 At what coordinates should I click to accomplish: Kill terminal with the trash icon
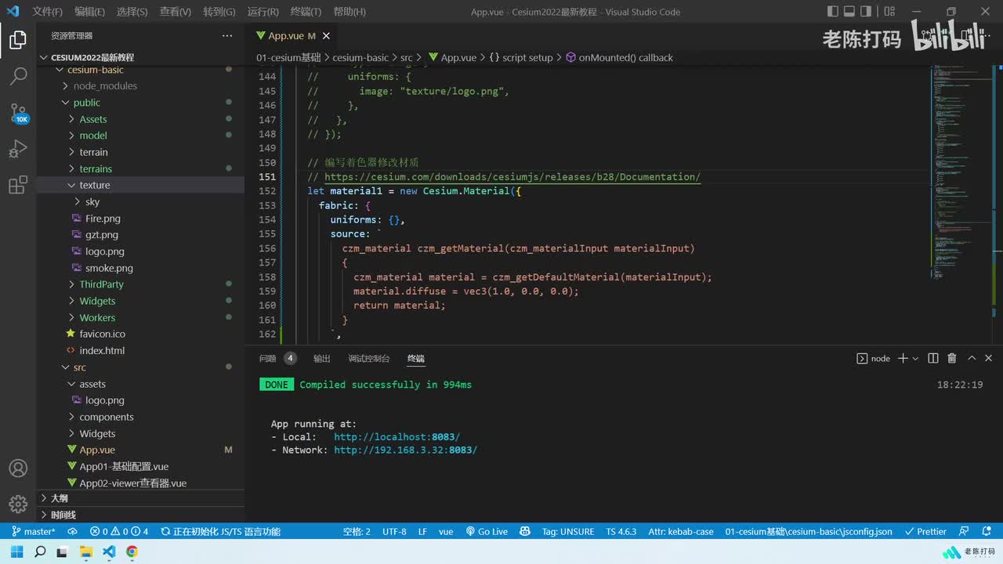pyautogui.click(x=952, y=358)
